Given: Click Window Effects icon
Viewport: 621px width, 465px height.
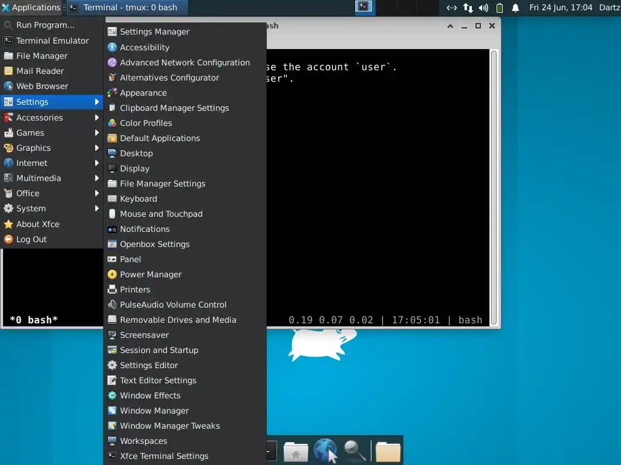Looking at the screenshot, I should click(x=112, y=395).
